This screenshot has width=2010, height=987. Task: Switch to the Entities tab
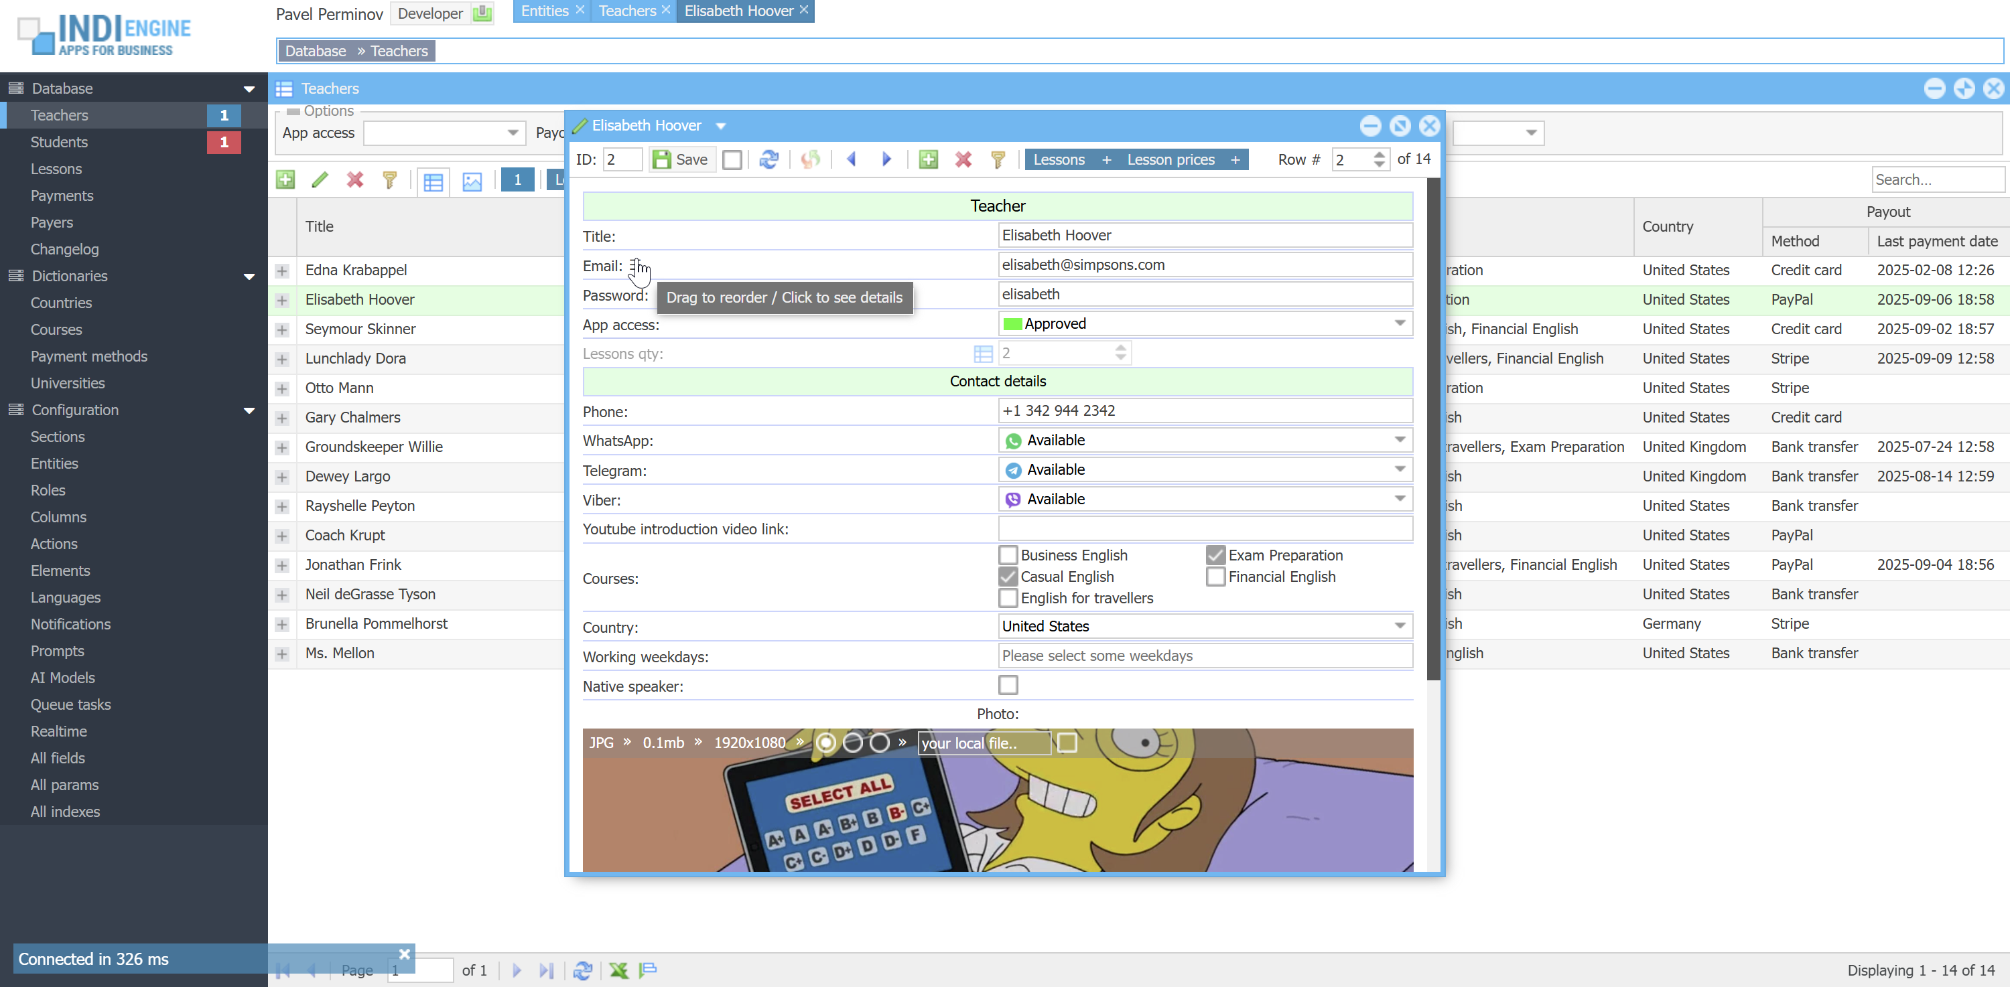click(544, 11)
